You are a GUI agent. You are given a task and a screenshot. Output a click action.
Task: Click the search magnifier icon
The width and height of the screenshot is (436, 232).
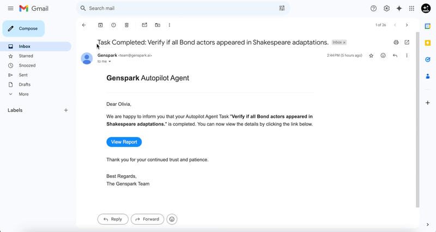pyautogui.click(x=83, y=8)
